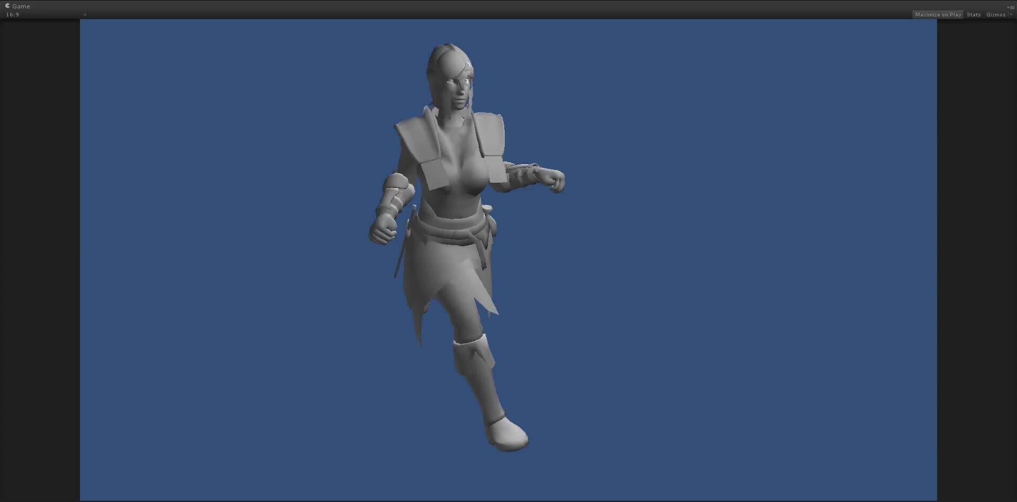Viewport: 1017px width, 502px height.
Task: Enable the Stats overlay
Action: tap(974, 14)
